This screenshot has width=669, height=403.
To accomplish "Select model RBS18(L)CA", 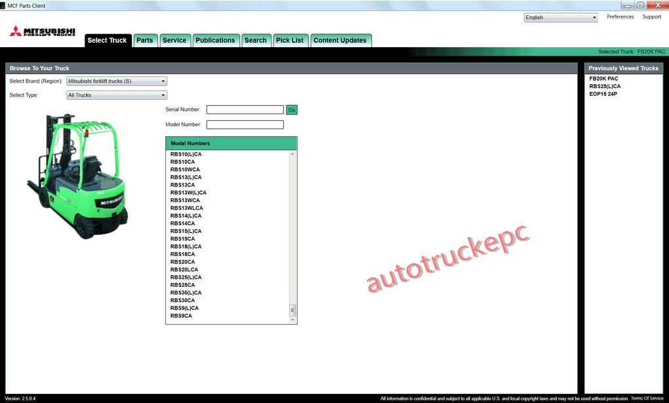I will 186,246.
